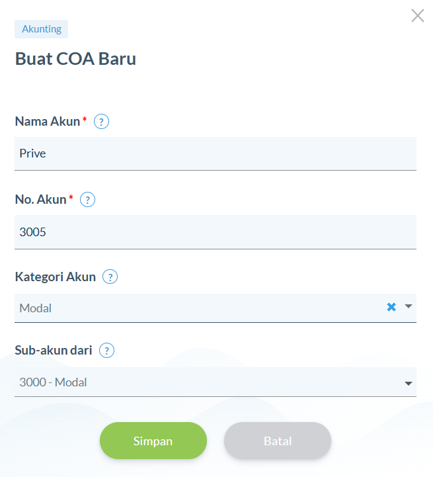
Task: Focus the Nama Akun field containing Prive
Action: pos(216,153)
